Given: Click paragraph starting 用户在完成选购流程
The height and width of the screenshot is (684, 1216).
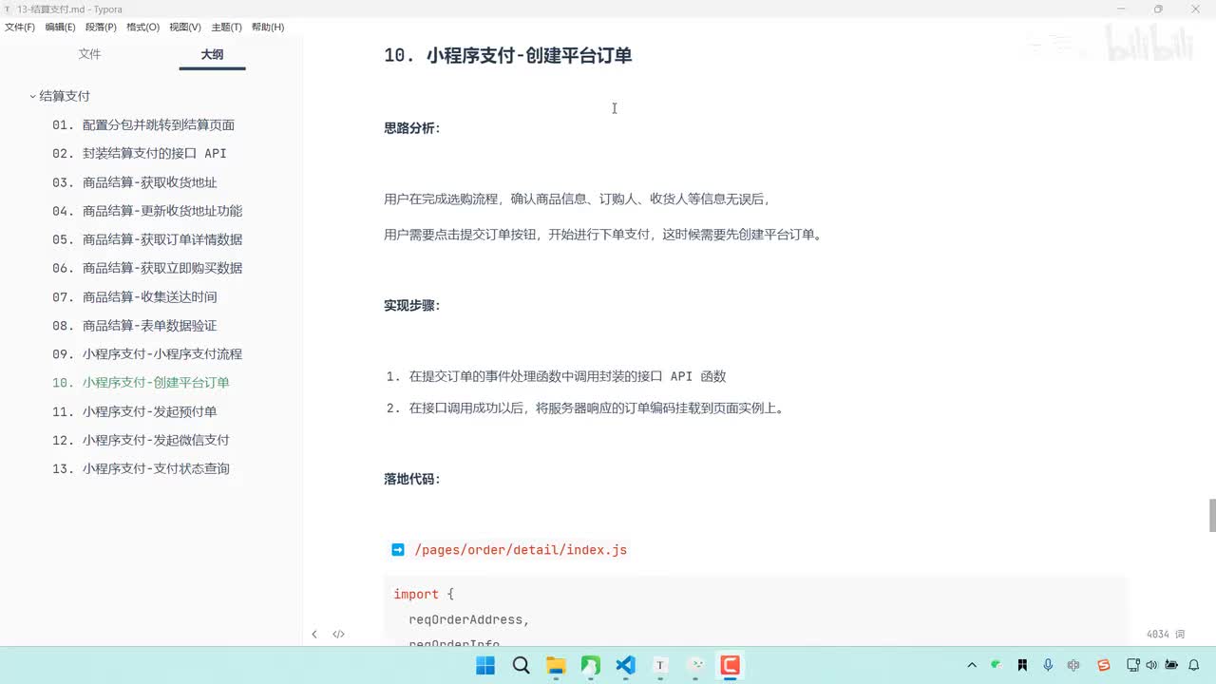Looking at the screenshot, I should click(x=578, y=199).
